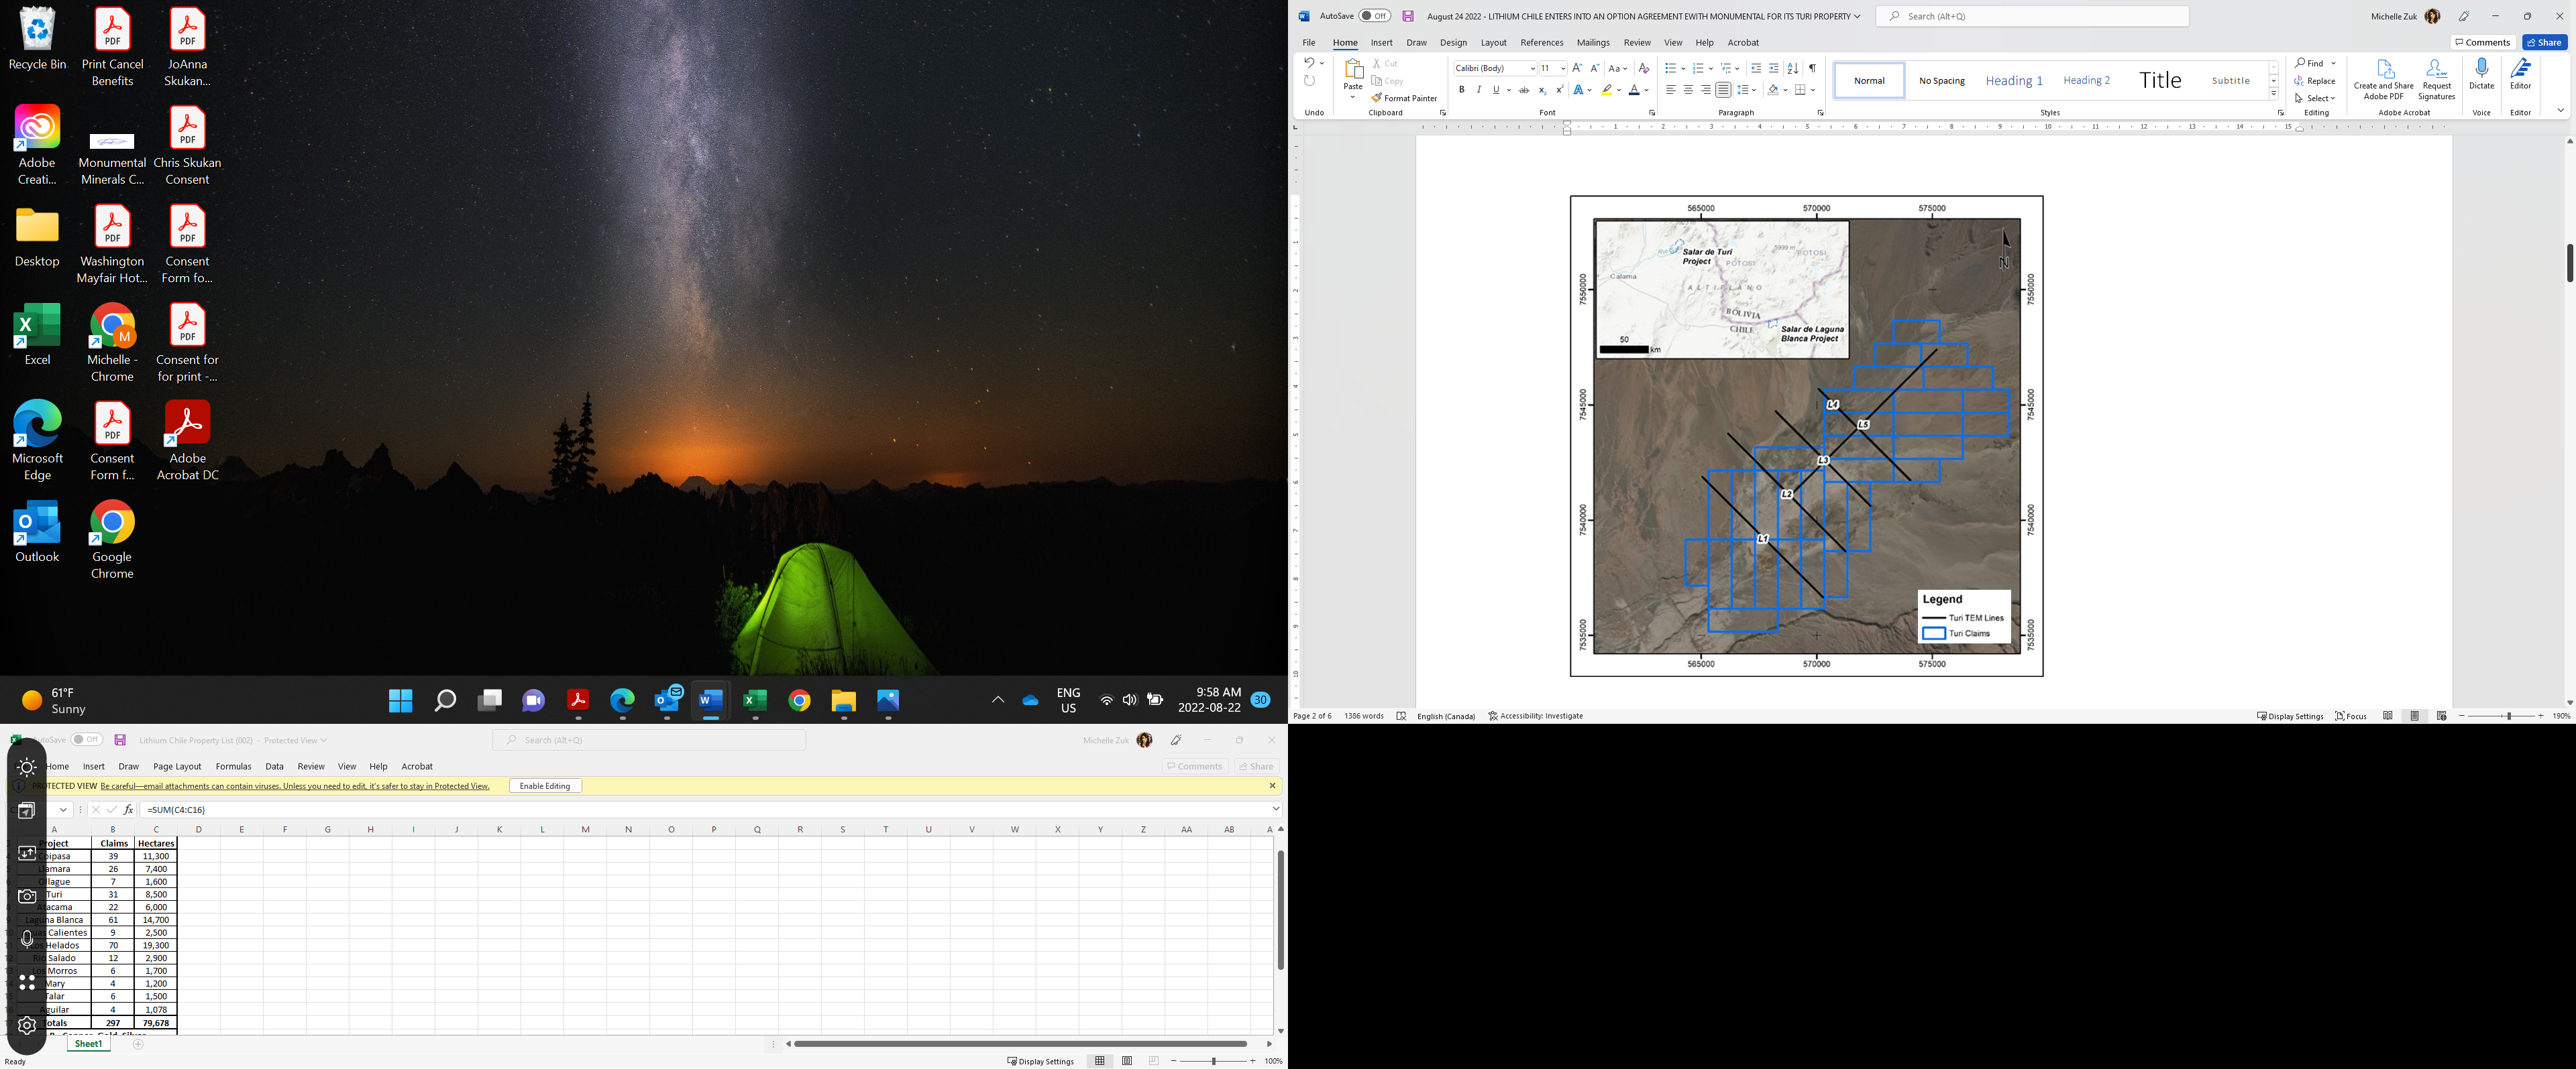Apply subscript formatting in Word
The width and height of the screenshot is (2576, 1069).
(x=1542, y=90)
